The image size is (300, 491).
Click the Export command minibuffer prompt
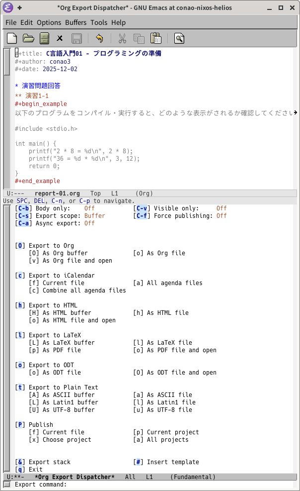point(41,485)
